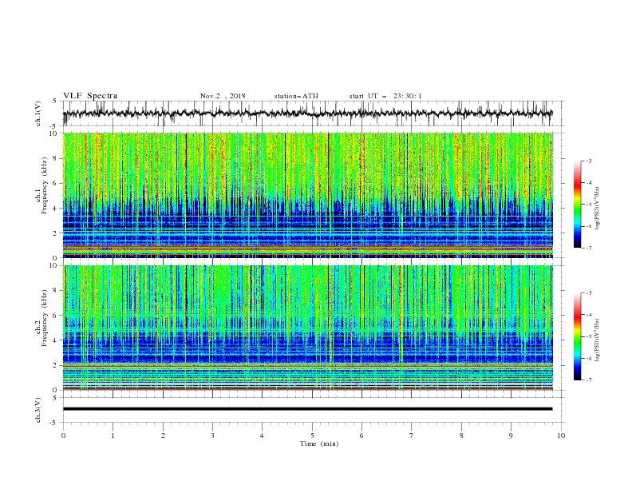Click the "-7" tick on ch.2 color bar

pos(589,380)
